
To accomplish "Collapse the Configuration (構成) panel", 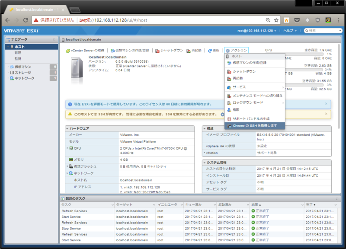I will (x=204, y=128).
